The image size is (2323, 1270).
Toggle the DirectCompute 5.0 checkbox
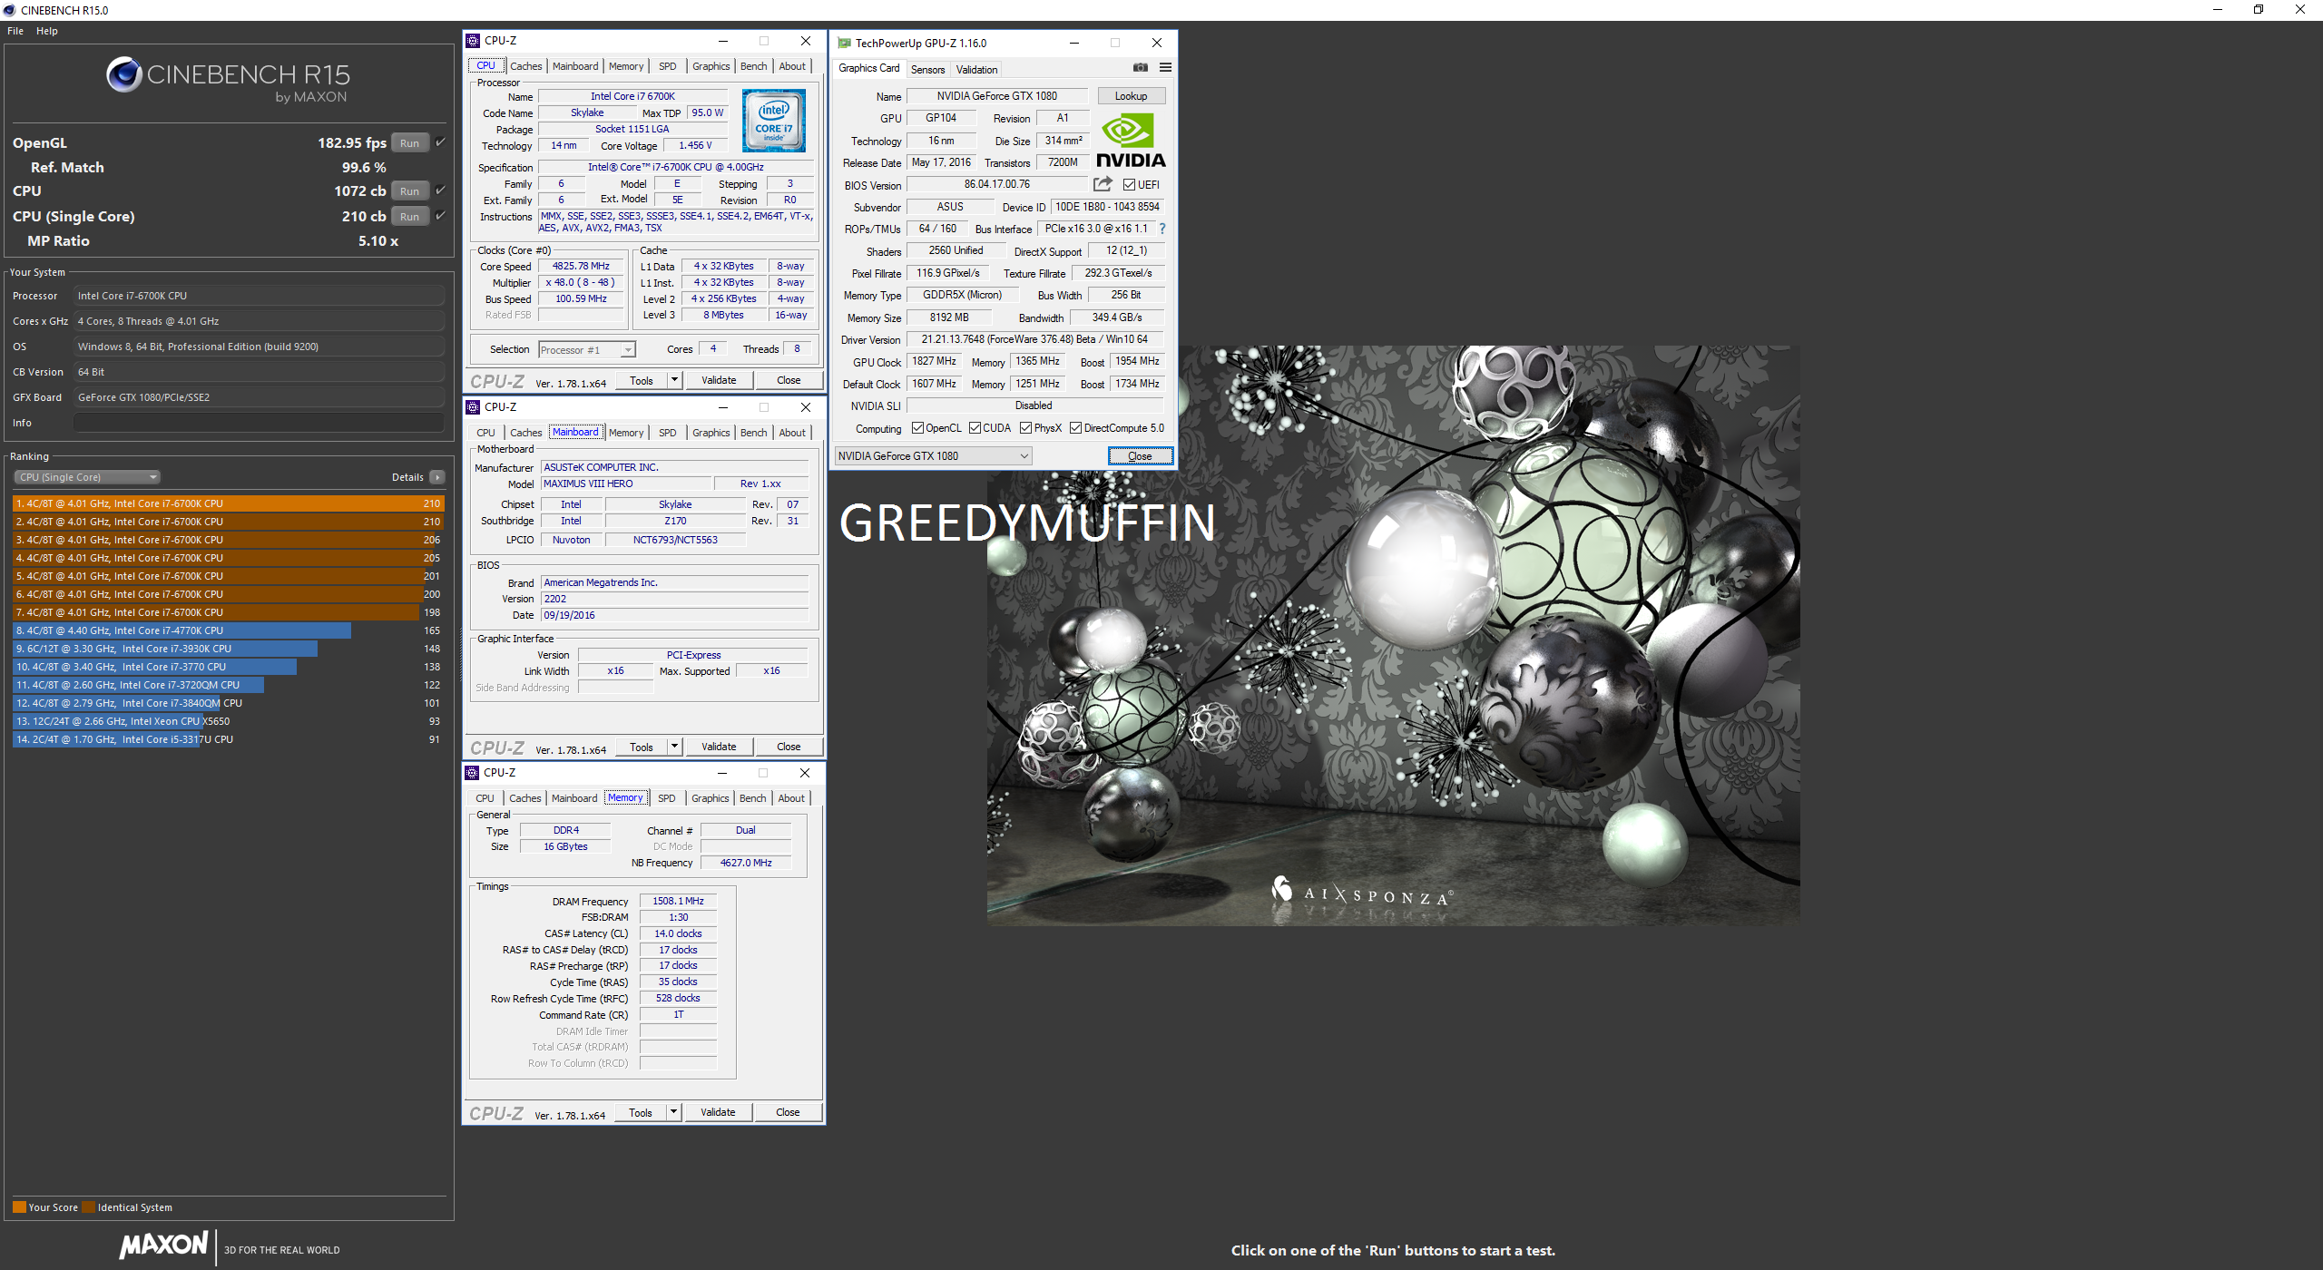click(x=1075, y=428)
